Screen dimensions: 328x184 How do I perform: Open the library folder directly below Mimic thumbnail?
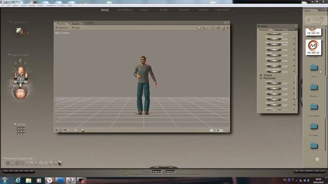pyautogui.click(x=314, y=67)
